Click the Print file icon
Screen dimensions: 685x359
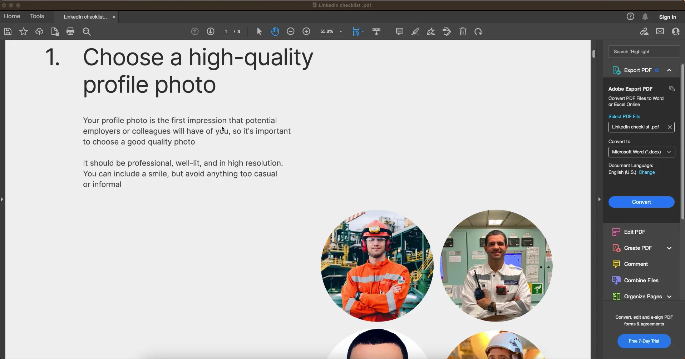[70, 31]
